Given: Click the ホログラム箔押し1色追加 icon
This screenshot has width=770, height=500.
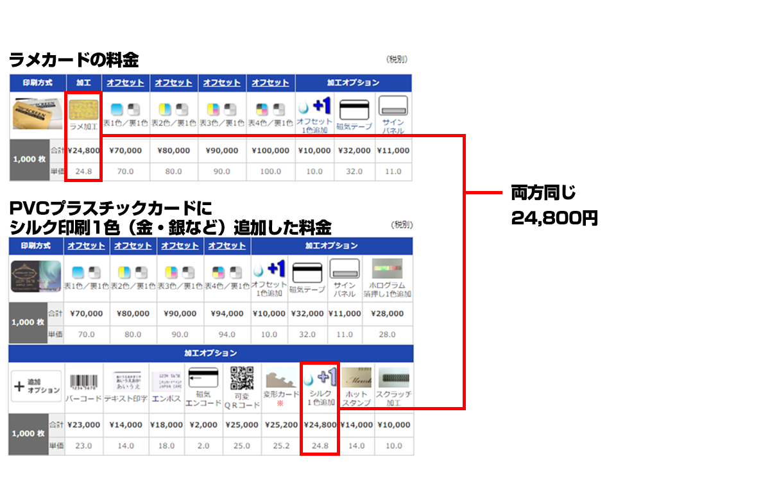Looking at the screenshot, I should pyautogui.click(x=387, y=269).
